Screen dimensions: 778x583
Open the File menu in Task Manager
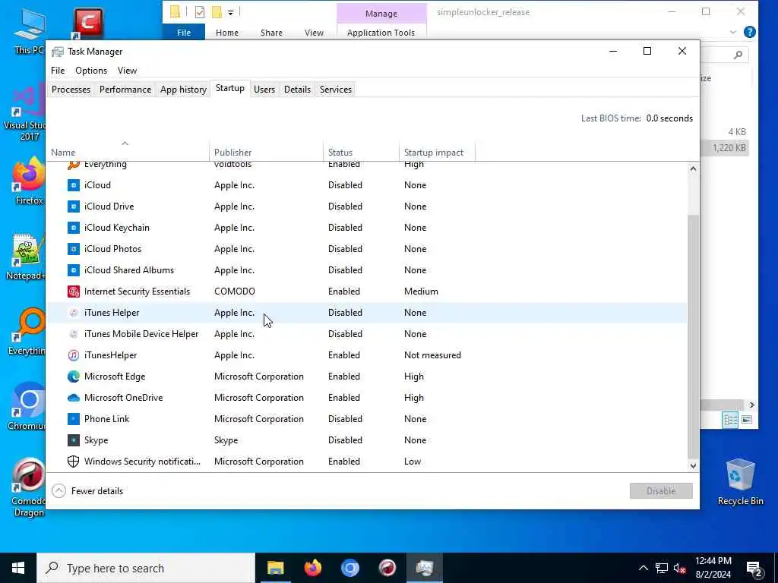58,71
